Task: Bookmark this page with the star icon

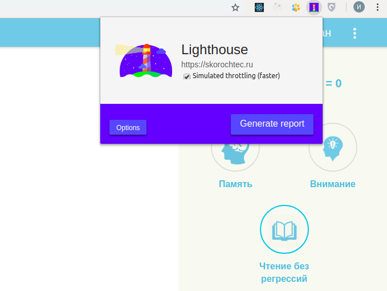Action: point(235,7)
